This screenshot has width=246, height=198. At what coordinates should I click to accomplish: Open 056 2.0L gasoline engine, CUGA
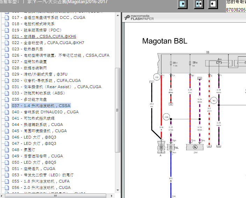click(x=41, y=188)
